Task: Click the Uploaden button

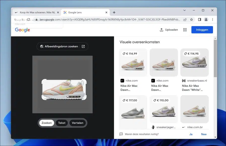Action: click(x=169, y=30)
